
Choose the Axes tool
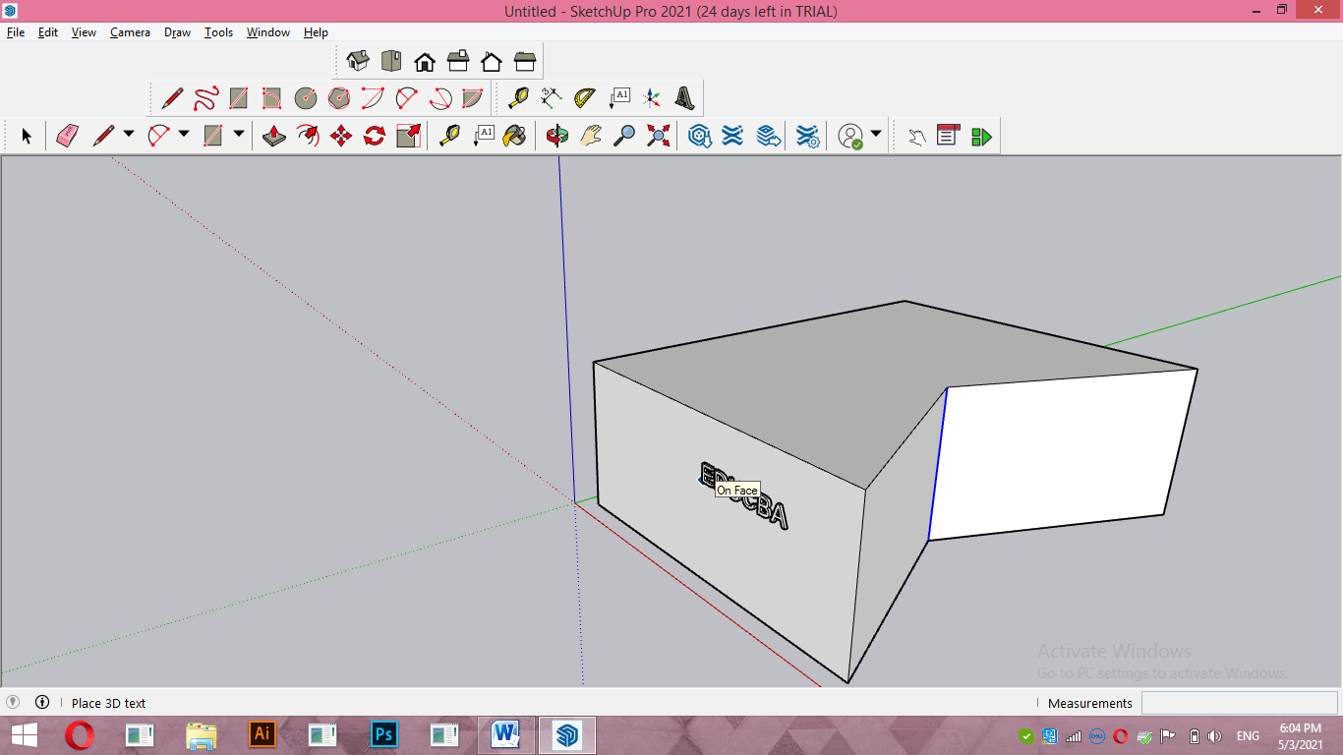(652, 98)
